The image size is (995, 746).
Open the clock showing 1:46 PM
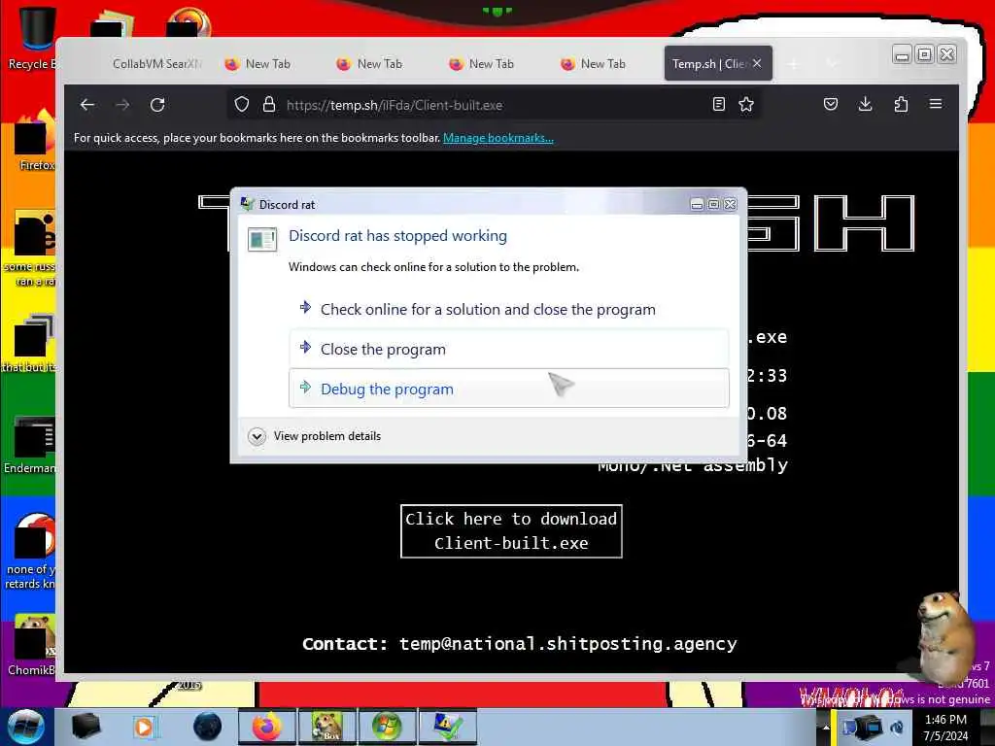[x=945, y=728]
